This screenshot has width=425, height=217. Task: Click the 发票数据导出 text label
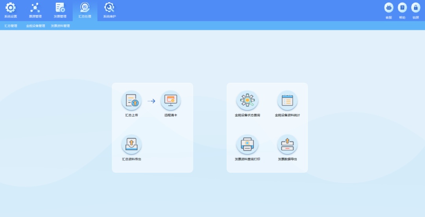287,159
